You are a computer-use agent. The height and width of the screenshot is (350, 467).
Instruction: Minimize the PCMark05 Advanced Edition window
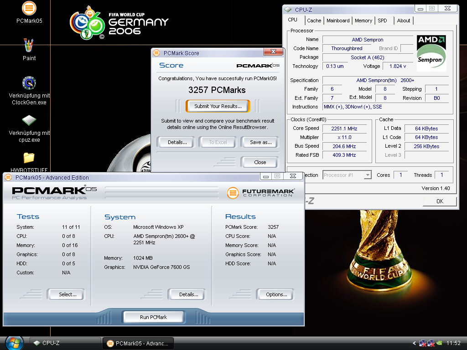coord(266,176)
